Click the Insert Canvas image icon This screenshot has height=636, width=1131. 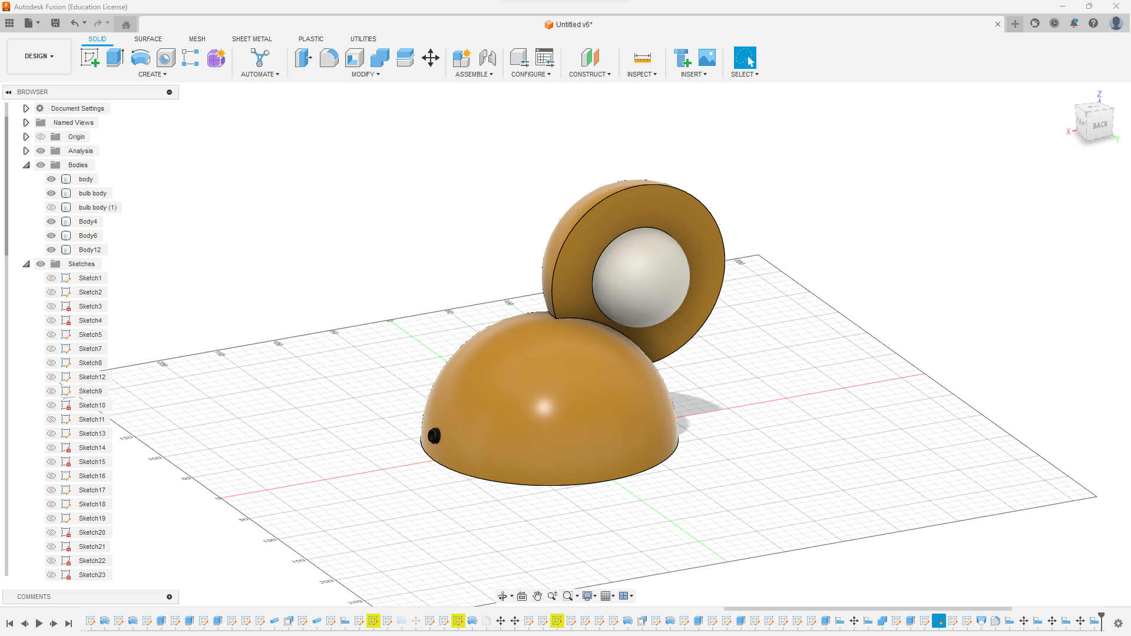tap(707, 58)
